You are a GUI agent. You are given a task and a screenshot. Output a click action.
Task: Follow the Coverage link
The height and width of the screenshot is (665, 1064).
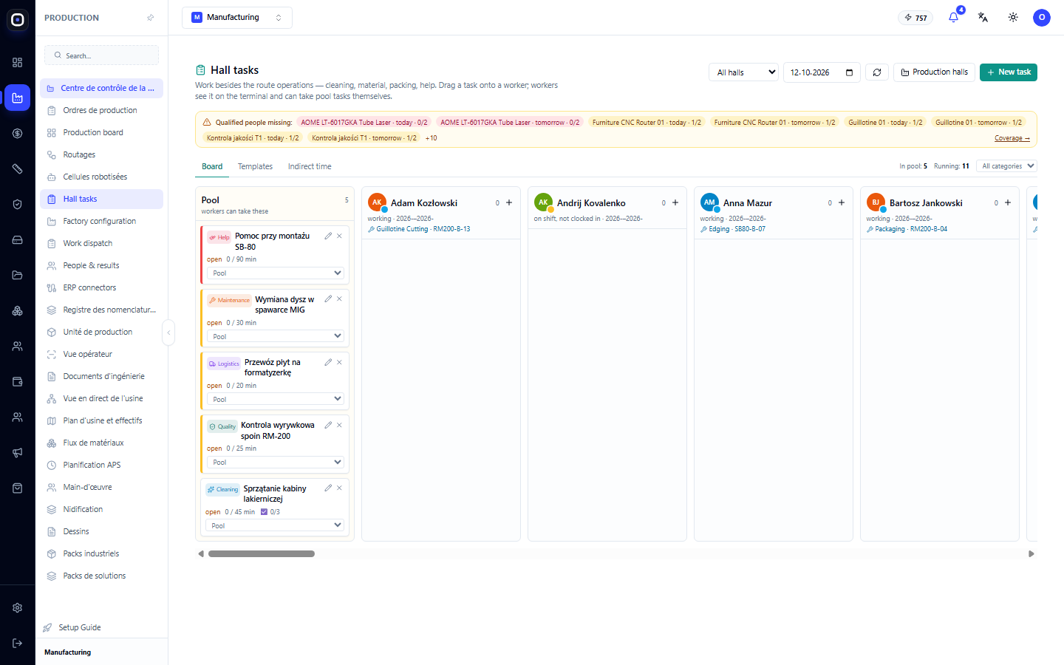tap(1012, 138)
